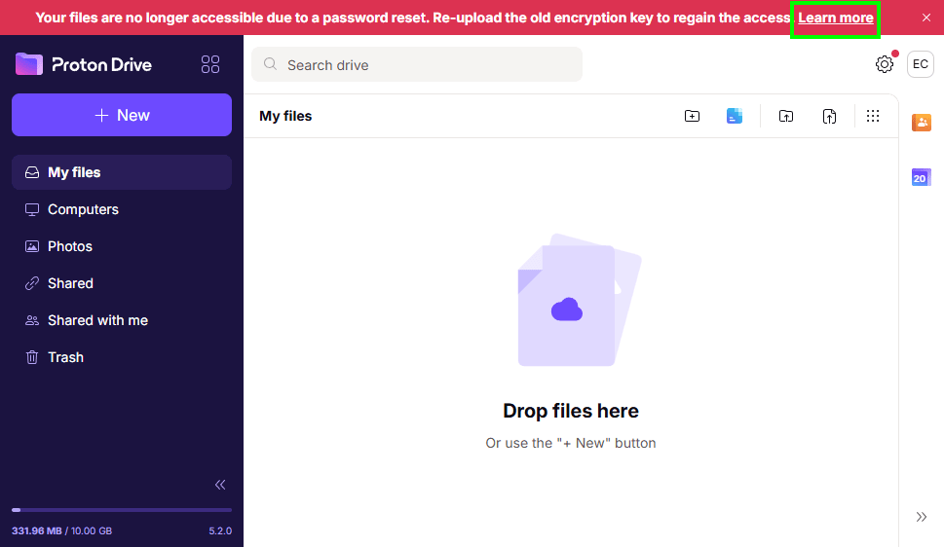Collapse right side panel with double chevron
944x547 pixels.
[922, 517]
